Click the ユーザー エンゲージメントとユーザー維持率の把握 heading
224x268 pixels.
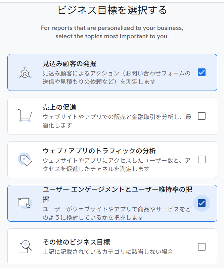(x=117, y=189)
